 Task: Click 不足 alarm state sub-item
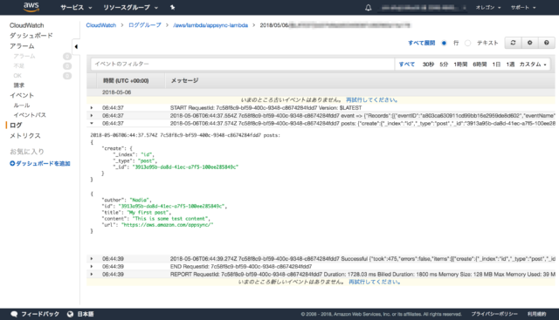coord(19,66)
